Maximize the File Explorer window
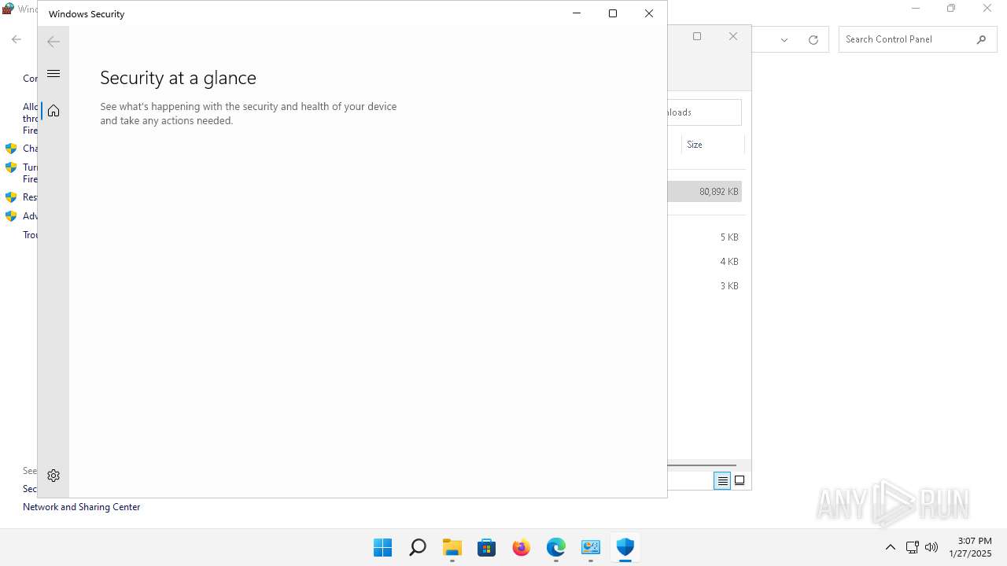The width and height of the screenshot is (1007, 566). 697,36
